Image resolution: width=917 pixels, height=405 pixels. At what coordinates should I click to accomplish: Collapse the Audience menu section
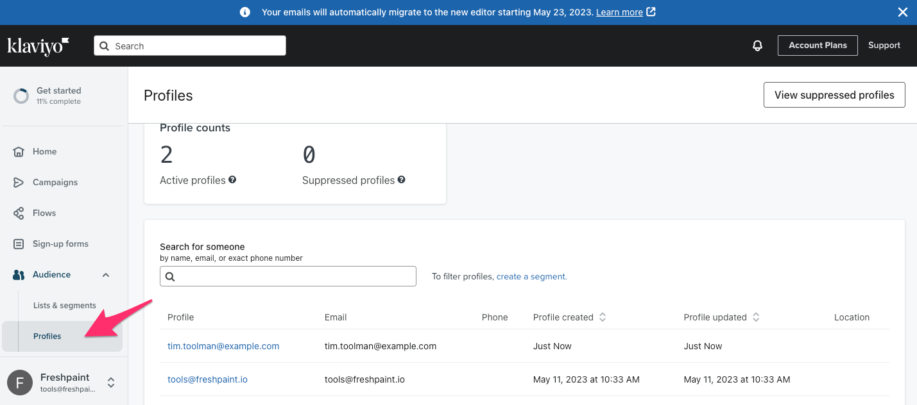106,275
